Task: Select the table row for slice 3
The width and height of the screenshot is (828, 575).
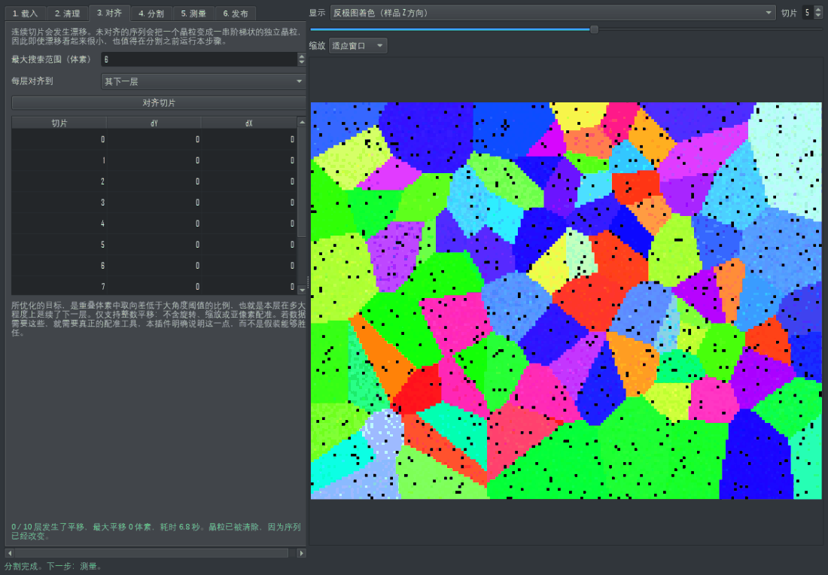Action: click(154, 202)
